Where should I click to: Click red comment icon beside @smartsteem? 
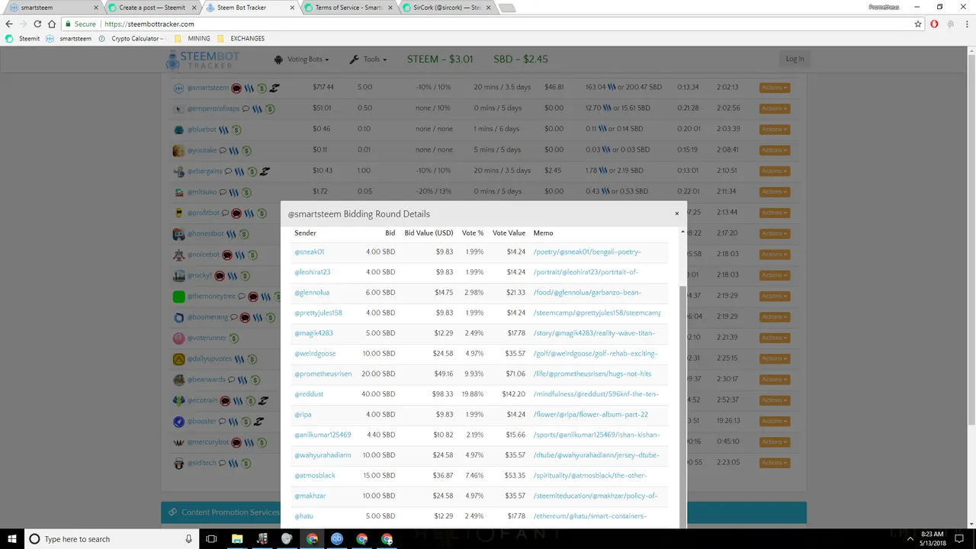236,88
